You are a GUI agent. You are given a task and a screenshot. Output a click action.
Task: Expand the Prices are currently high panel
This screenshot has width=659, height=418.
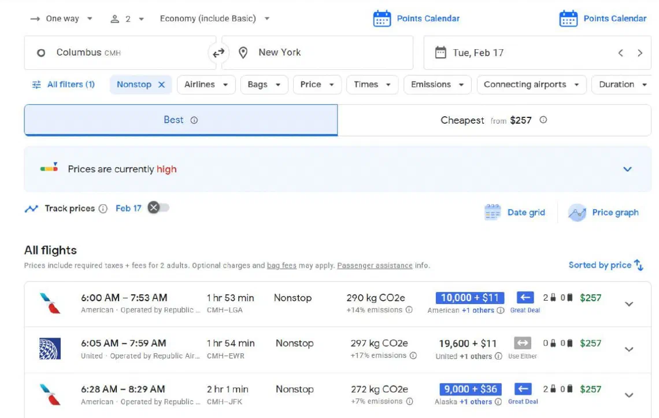click(x=627, y=169)
